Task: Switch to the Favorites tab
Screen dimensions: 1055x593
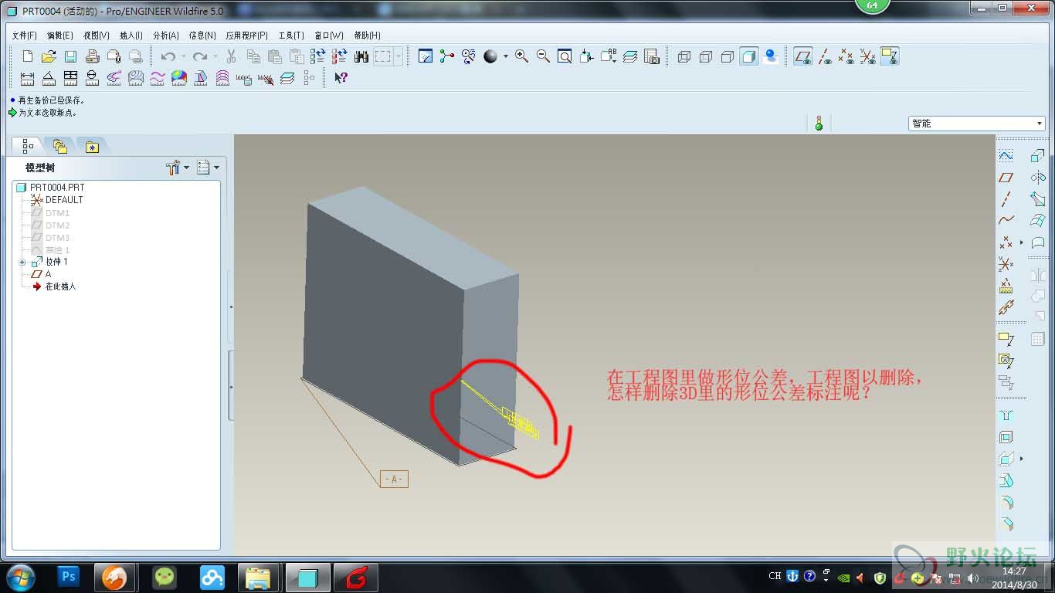Action: tap(92, 146)
